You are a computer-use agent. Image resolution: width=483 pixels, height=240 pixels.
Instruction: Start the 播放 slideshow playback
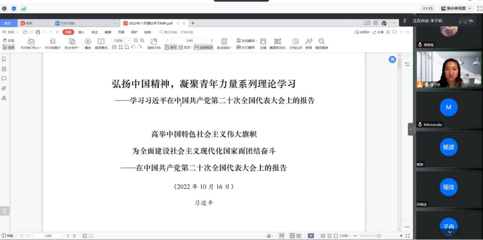coord(88,41)
